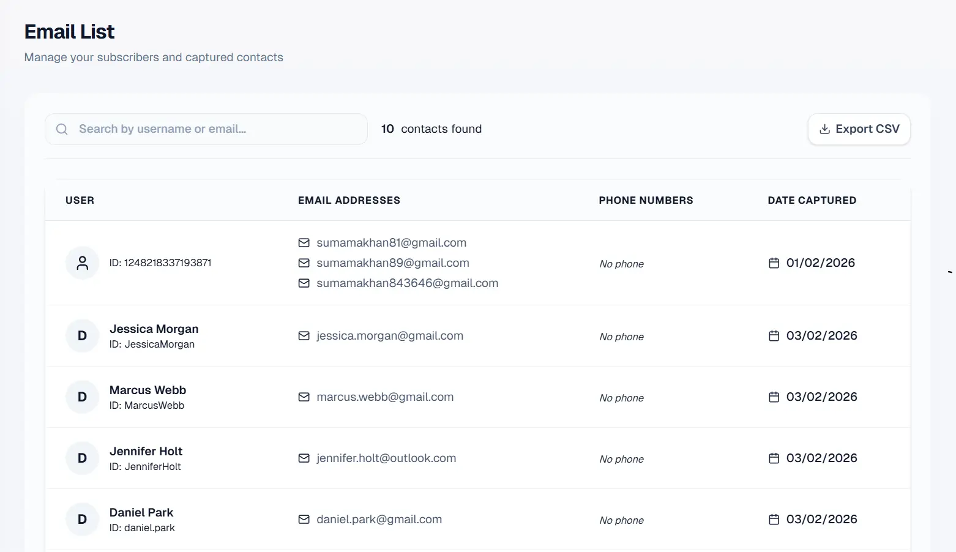This screenshot has height=552, width=956.
Task: Click the Export CSV button
Action: click(859, 129)
